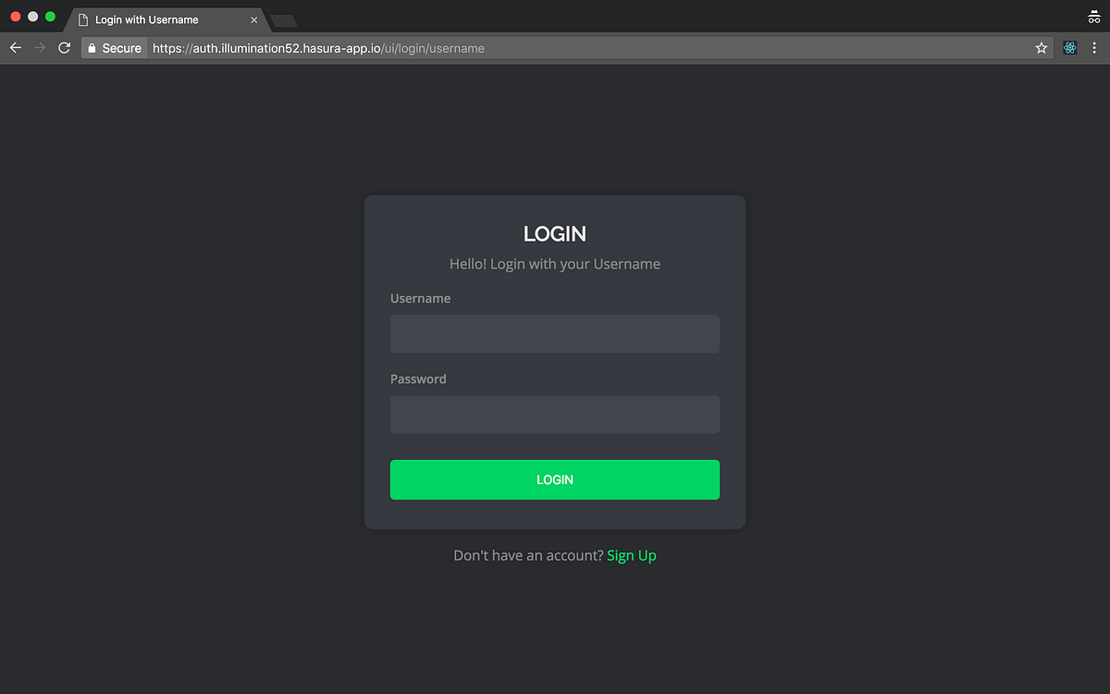Open Chrome's three-dot menu
Viewport: 1110px width, 694px height.
click(x=1095, y=47)
